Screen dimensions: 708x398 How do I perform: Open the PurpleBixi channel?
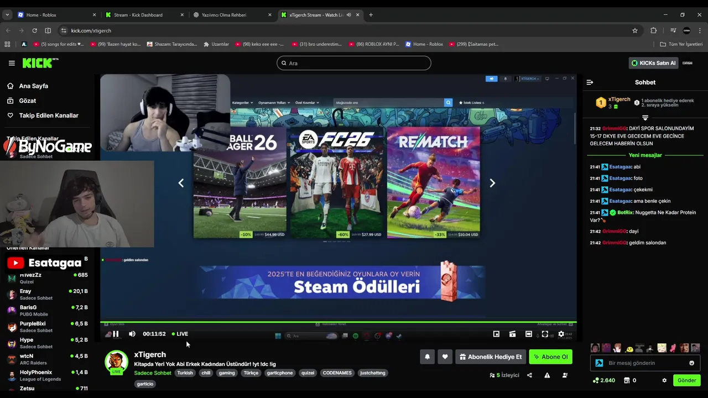pyautogui.click(x=48, y=327)
